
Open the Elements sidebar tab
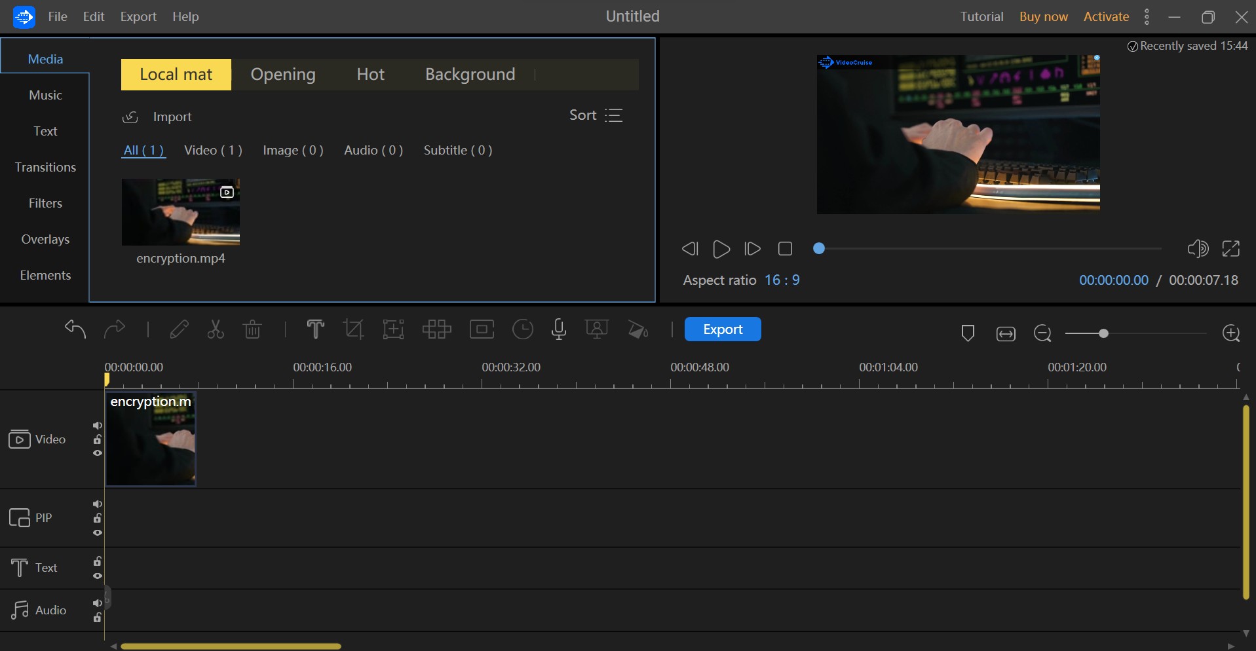[45, 275]
